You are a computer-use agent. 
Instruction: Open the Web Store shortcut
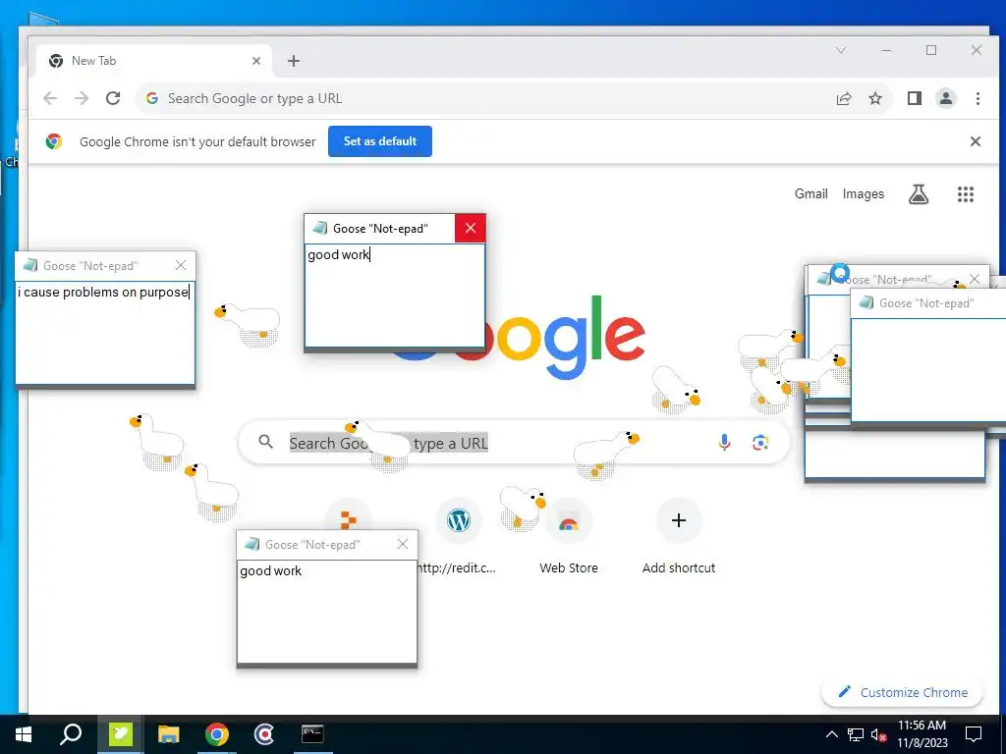click(x=569, y=535)
